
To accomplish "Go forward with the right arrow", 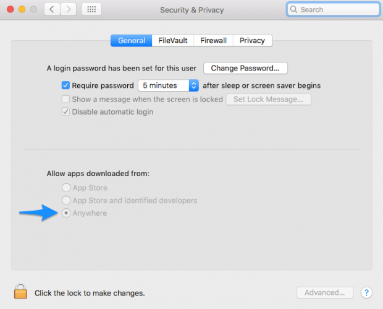I will pos(68,10).
